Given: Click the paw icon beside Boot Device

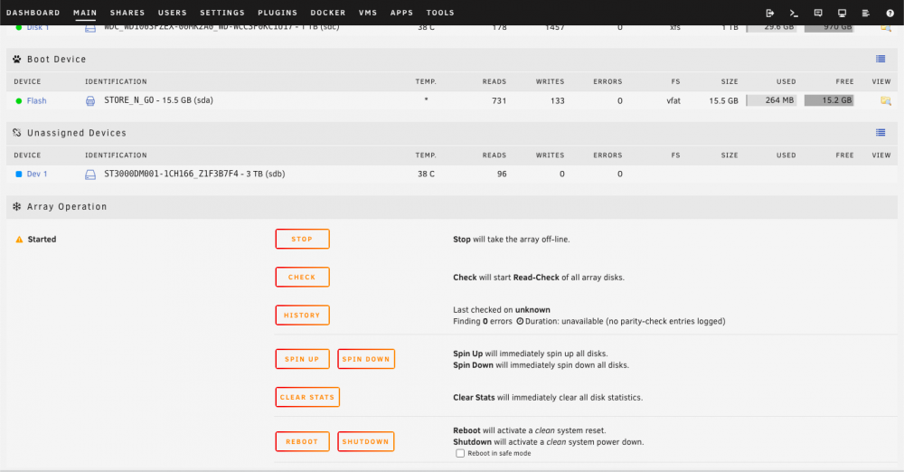Looking at the screenshot, I should pyautogui.click(x=16, y=59).
